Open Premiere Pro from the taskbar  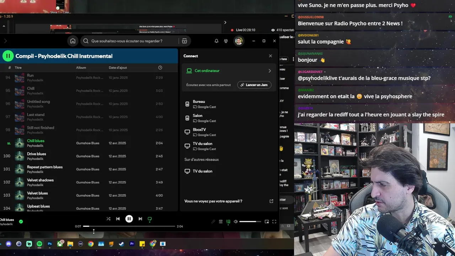(132, 244)
